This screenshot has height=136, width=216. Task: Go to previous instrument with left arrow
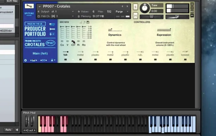122,6
